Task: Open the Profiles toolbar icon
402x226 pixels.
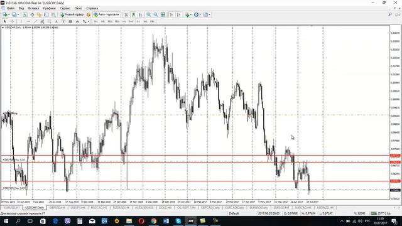Action: click(14, 14)
